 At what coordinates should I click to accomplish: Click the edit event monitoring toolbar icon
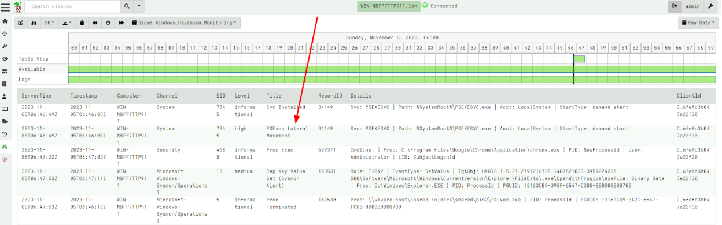(x=21, y=23)
